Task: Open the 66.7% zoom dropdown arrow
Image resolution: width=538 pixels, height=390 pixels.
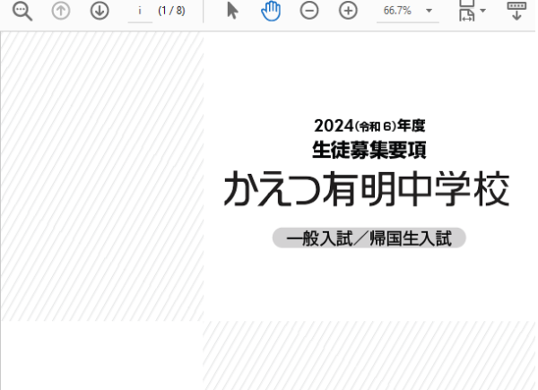Action: click(429, 11)
